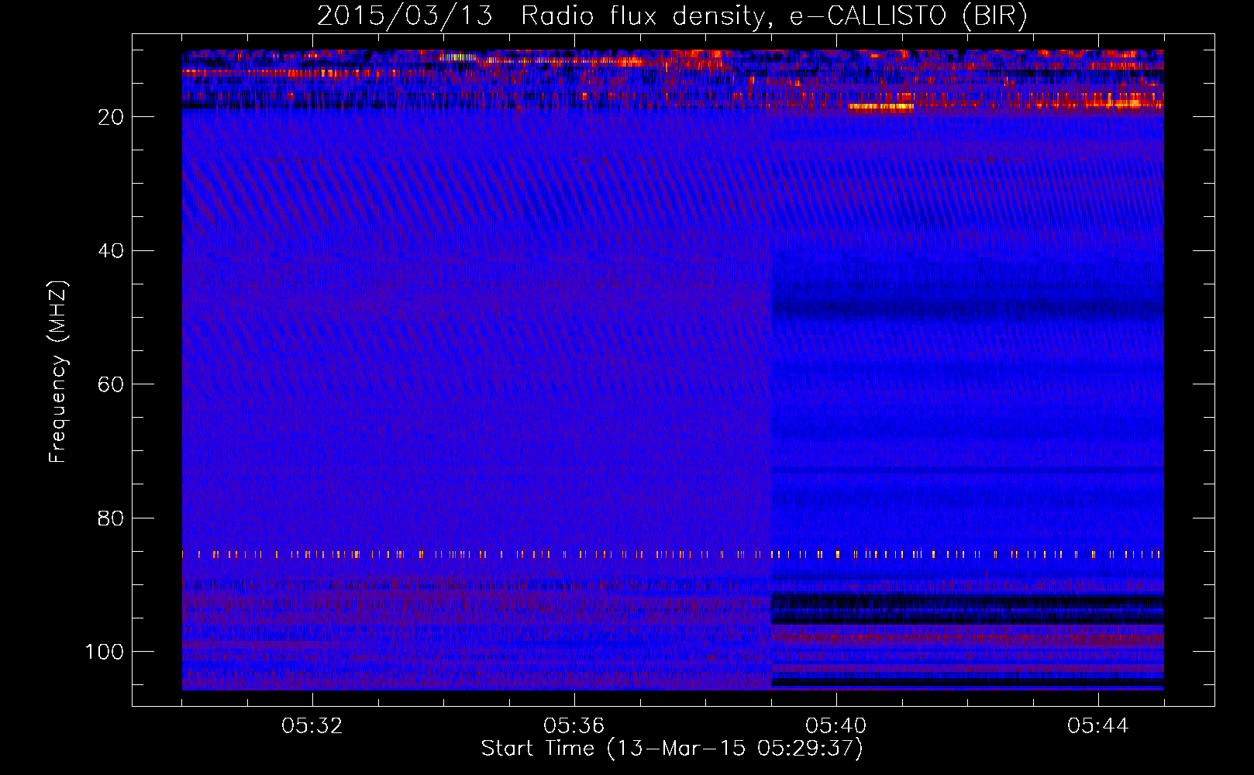Click the 100 MHz frequency tick label
The height and width of the screenshot is (775, 1254).
coord(105,652)
